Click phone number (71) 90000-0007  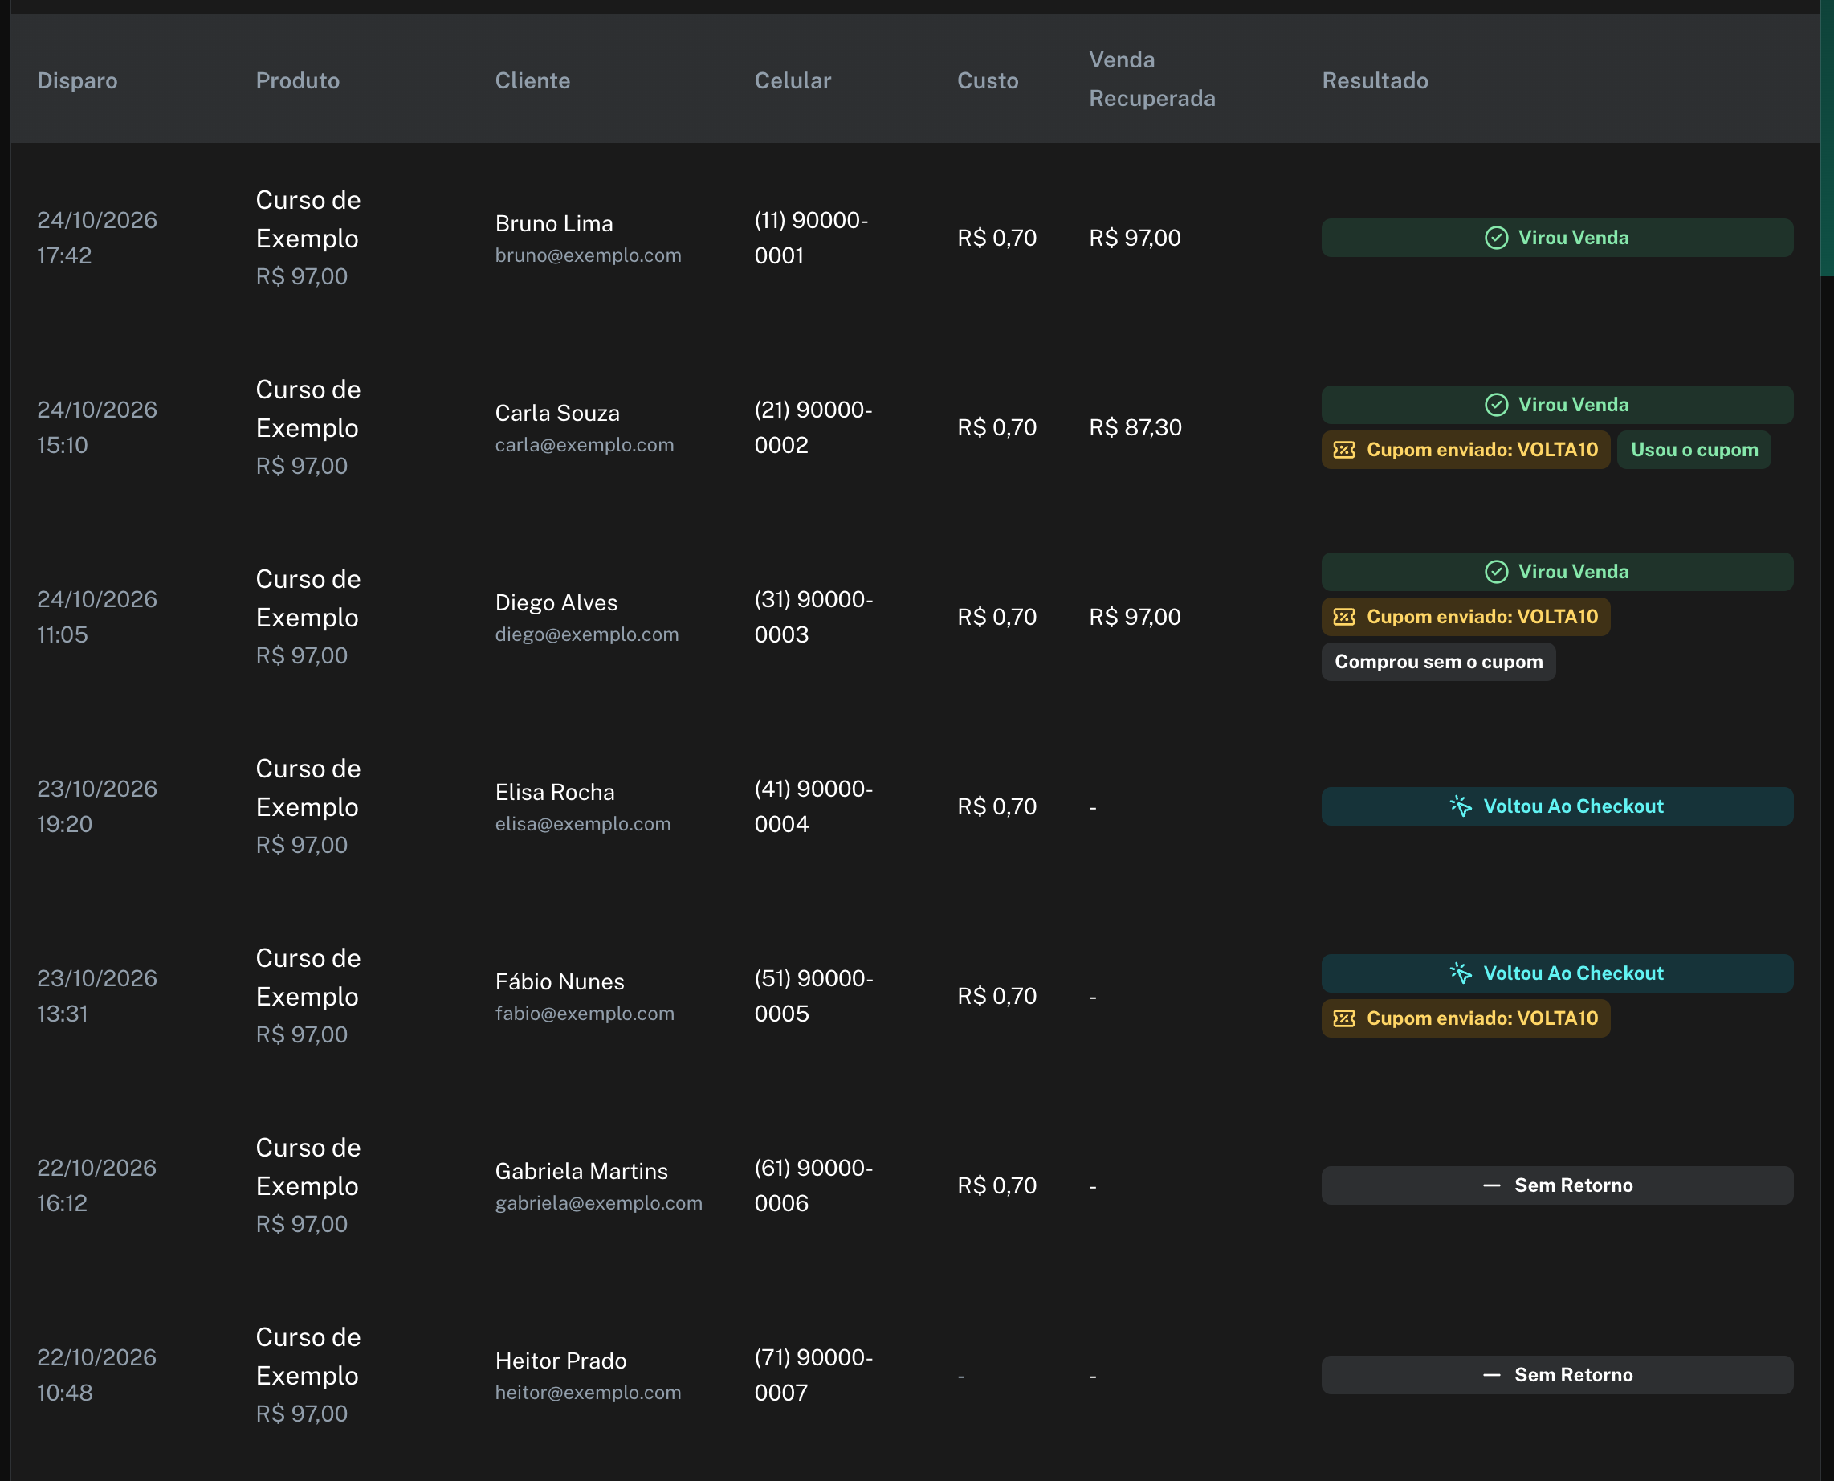pos(813,1375)
